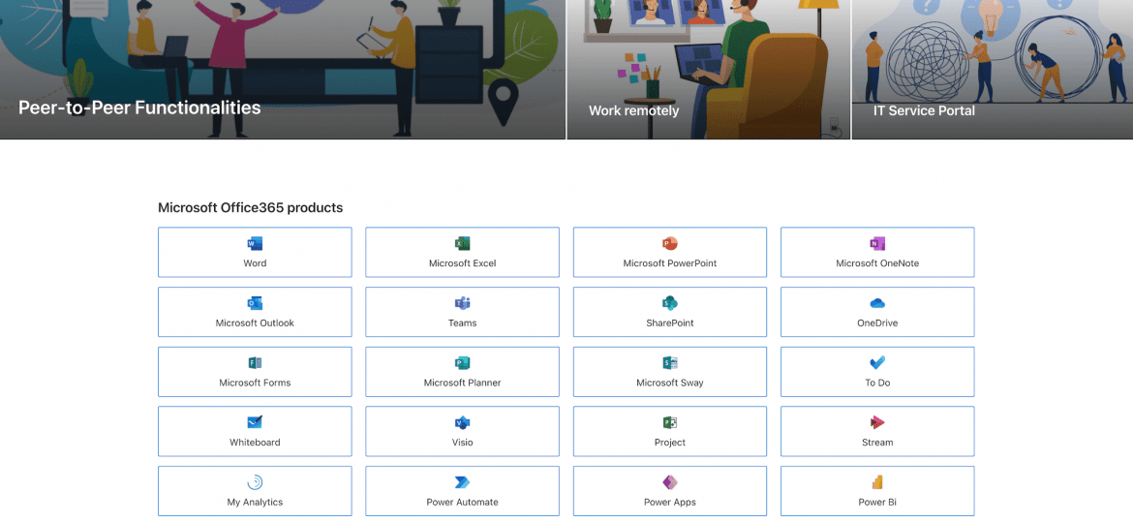Screen dimensions: 1133x523
Task: Click the Outlook app icon
Action: point(255,303)
